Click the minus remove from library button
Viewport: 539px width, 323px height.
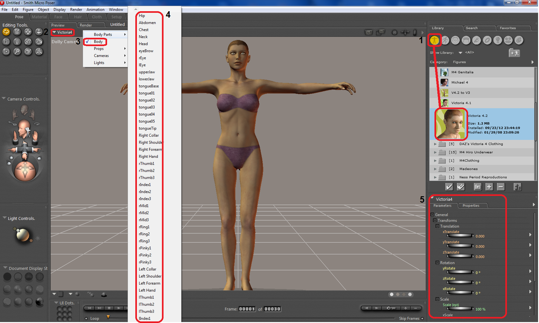[x=501, y=187]
